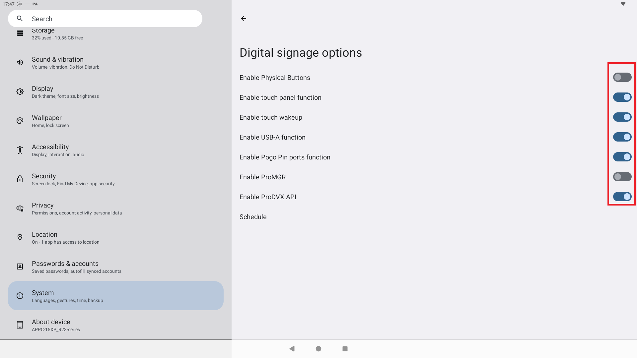The height and width of the screenshot is (358, 637).
Task: Click the 17:47 clock in status bar
Action: [9, 4]
